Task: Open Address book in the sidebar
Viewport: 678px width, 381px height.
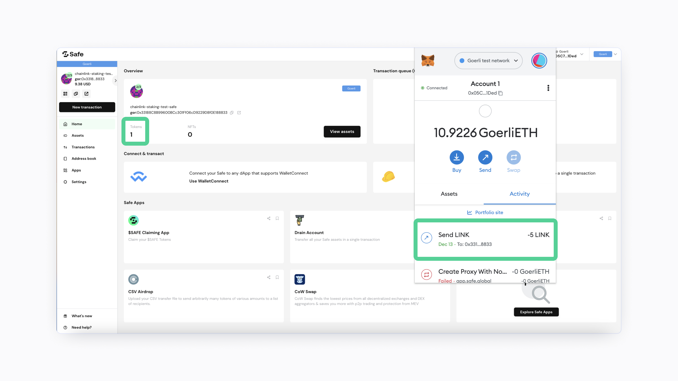Action: point(87,159)
